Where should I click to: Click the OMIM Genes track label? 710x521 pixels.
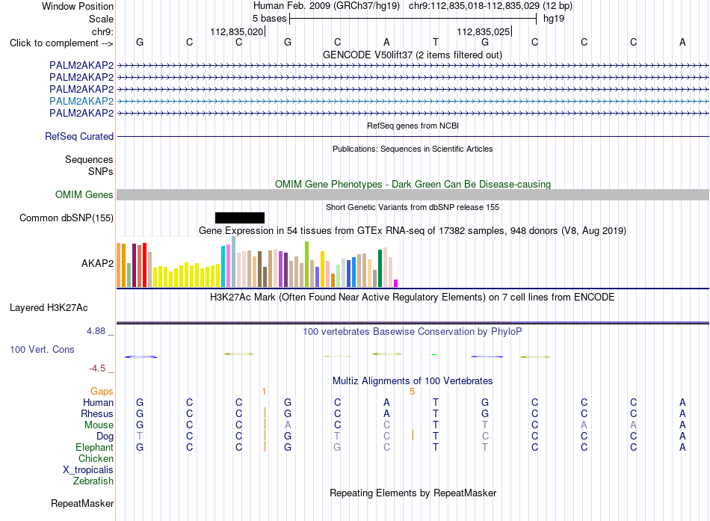84,195
